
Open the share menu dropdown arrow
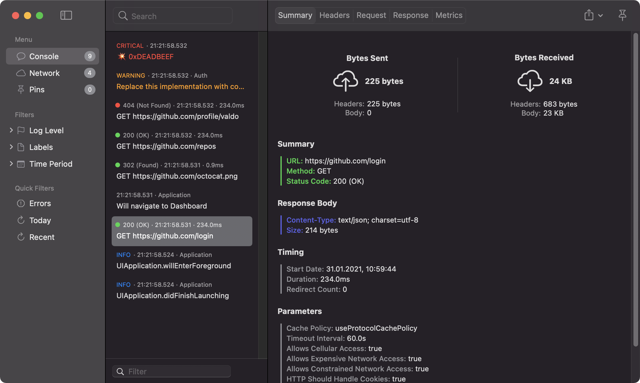click(x=600, y=16)
